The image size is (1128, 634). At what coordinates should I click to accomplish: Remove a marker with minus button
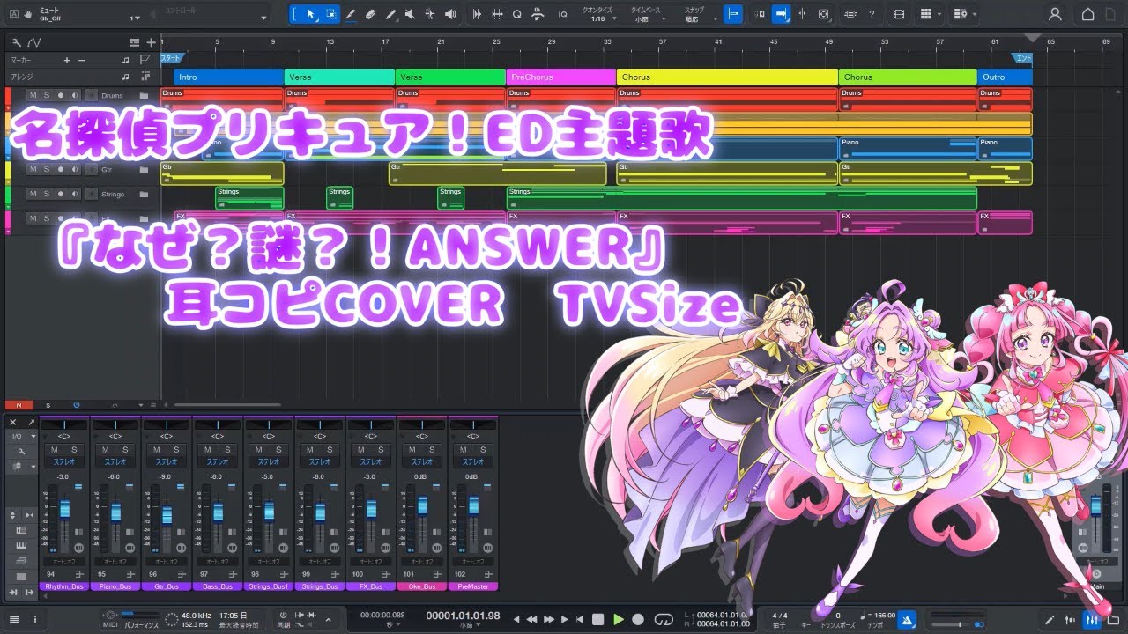(x=82, y=60)
